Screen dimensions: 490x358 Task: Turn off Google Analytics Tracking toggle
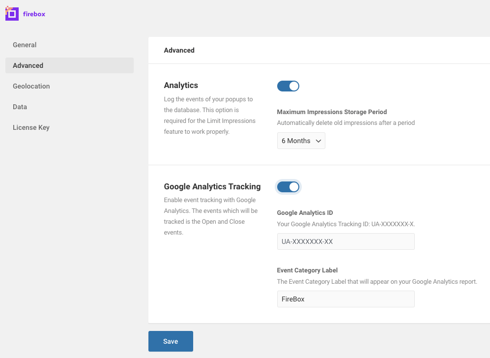pyautogui.click(x=288, y=187)
